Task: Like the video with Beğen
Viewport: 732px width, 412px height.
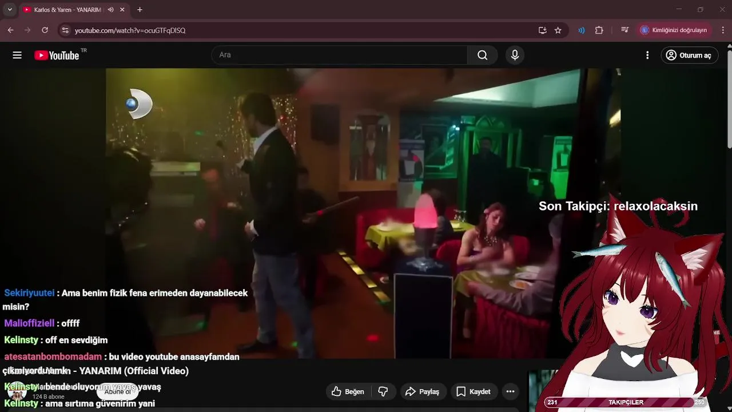Action: [x=348, y=391]
